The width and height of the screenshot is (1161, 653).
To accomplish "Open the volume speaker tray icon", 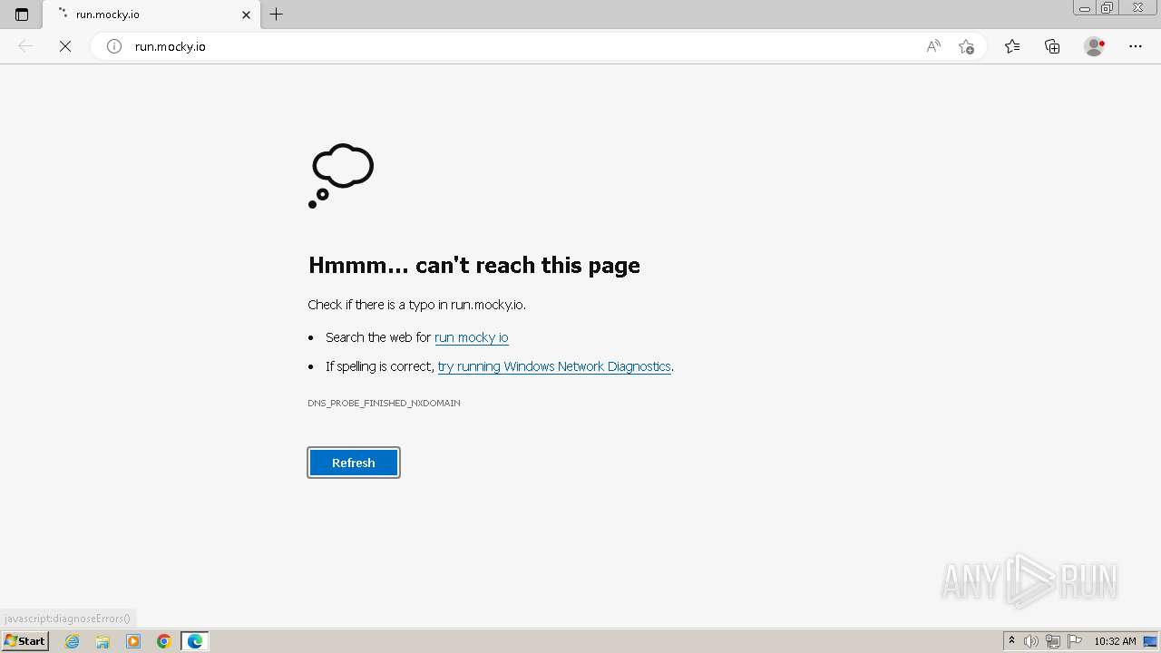I will tap(1031, 641).
